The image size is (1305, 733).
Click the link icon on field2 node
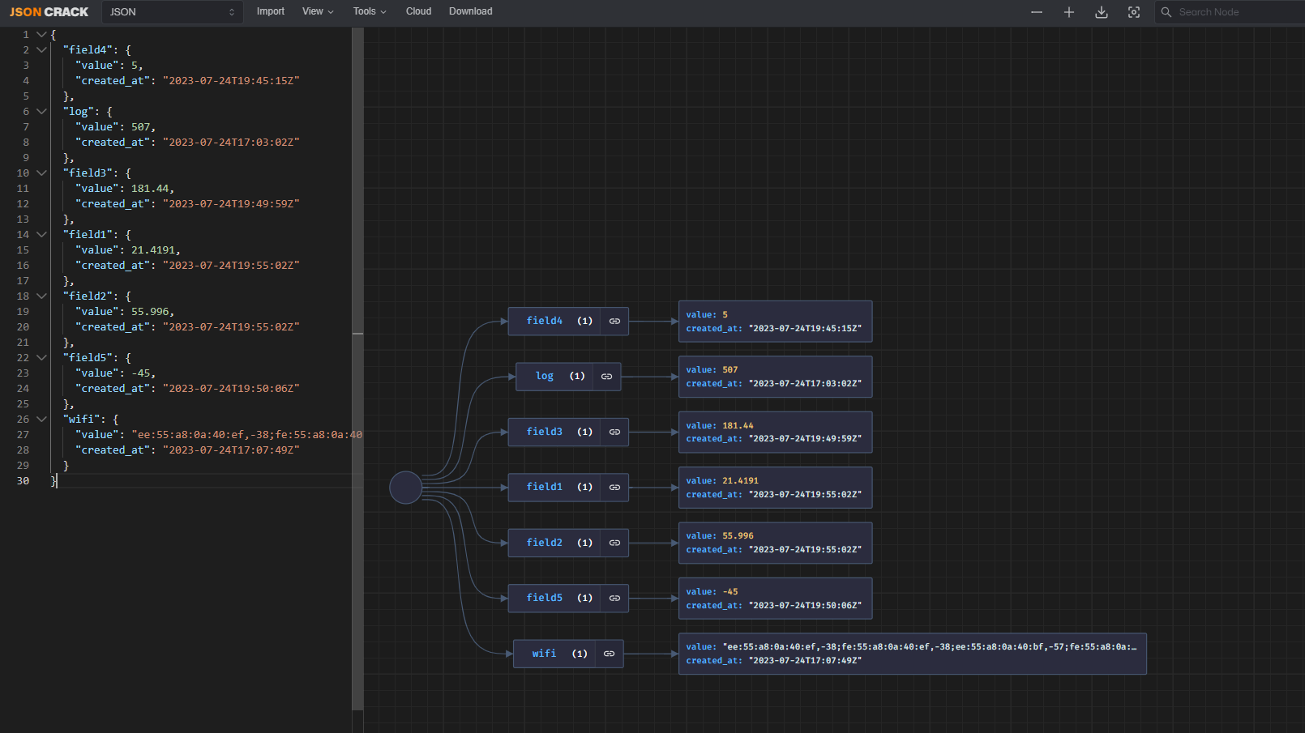pos(614,543)
